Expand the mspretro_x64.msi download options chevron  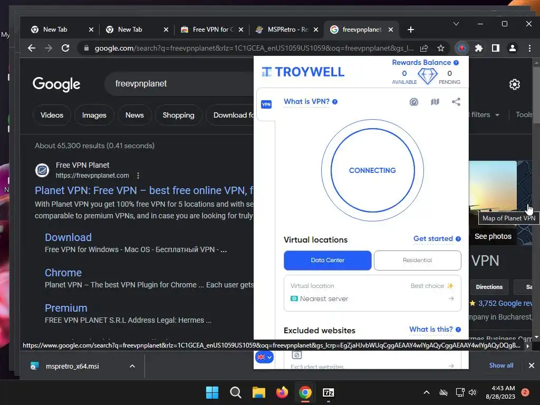point(132,366)
